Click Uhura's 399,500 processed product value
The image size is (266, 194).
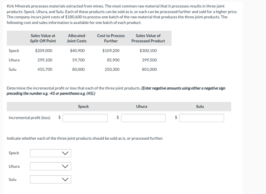point(149,60)
